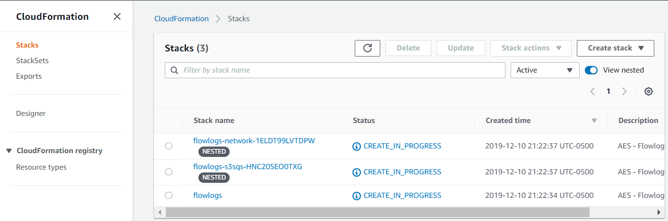Click the search magnifier icon
The image size is (668, 221).
[174, 70]
